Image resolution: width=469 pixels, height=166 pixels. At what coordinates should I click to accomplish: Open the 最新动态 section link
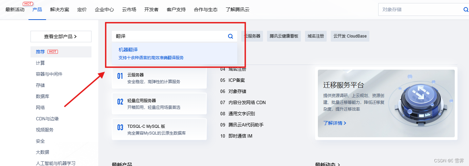(328, 164)
